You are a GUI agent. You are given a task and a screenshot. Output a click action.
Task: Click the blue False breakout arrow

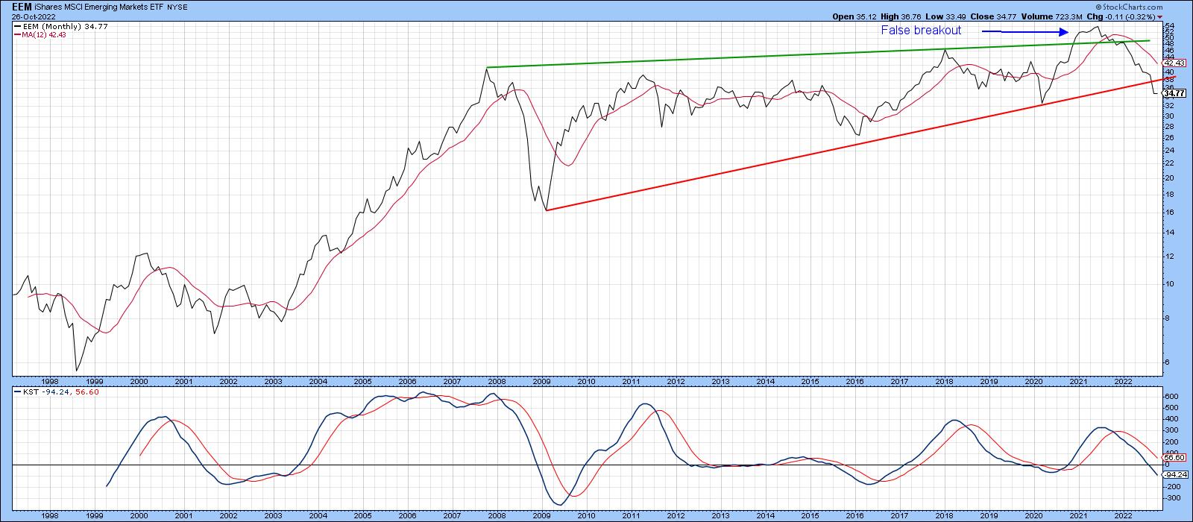coord(1023,31)
